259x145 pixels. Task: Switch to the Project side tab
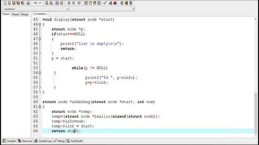tap(6, 14)
